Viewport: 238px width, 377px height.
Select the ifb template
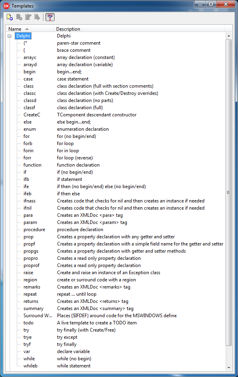[26, 179]
